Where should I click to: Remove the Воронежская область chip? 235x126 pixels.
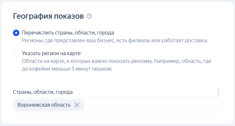(x=77, y=105)
